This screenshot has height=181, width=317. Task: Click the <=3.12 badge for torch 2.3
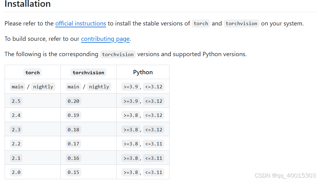tap(153, 129)
